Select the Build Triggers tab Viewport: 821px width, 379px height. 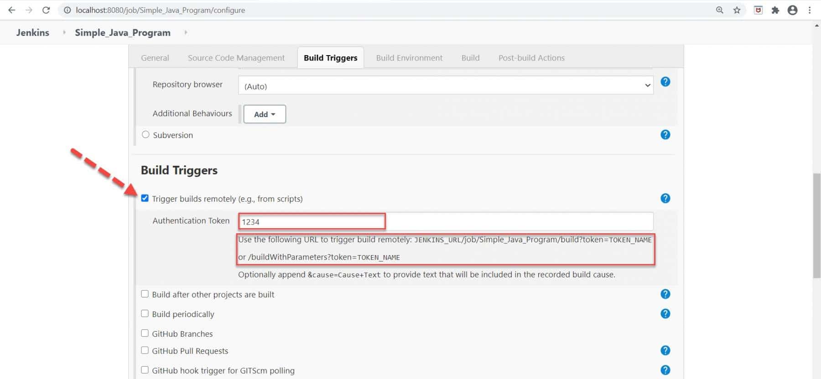[x=331, y=58]
